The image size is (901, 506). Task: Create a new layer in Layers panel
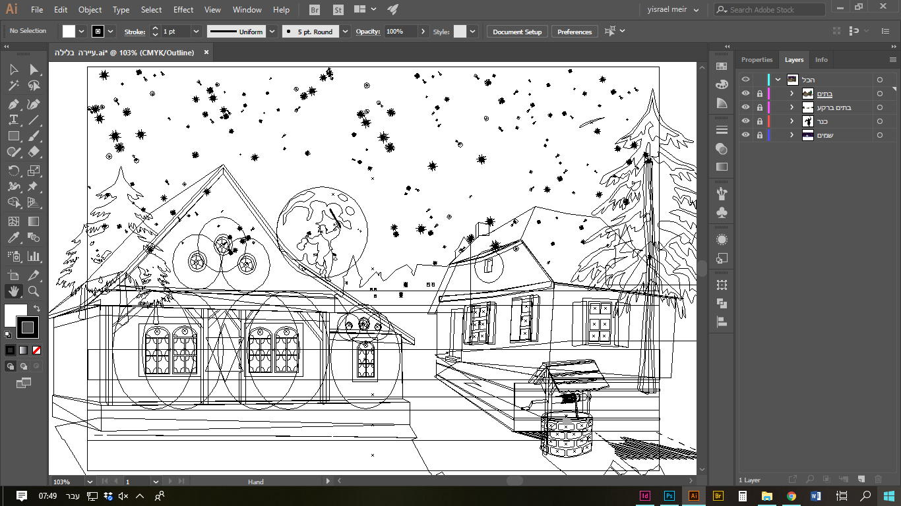[x=861, y=480]
